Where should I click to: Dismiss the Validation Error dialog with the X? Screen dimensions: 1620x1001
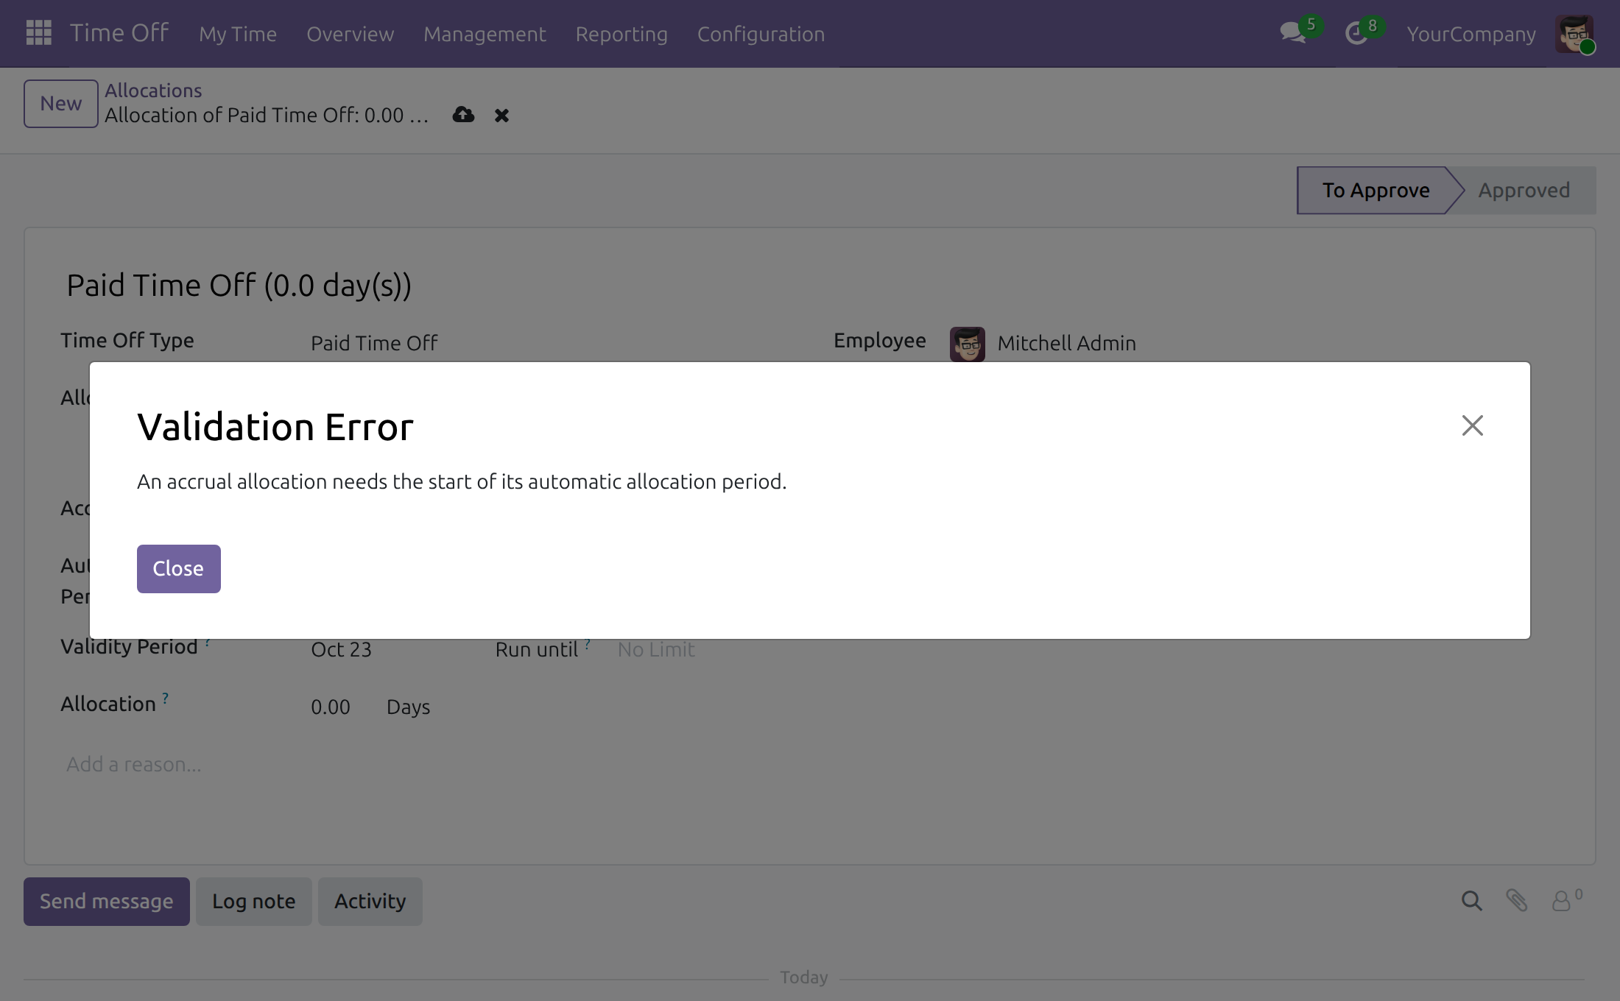coord(1473,425)
